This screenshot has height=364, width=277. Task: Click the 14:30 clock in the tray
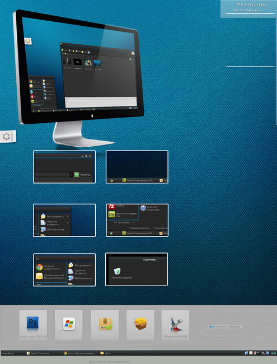click(273, 353)
